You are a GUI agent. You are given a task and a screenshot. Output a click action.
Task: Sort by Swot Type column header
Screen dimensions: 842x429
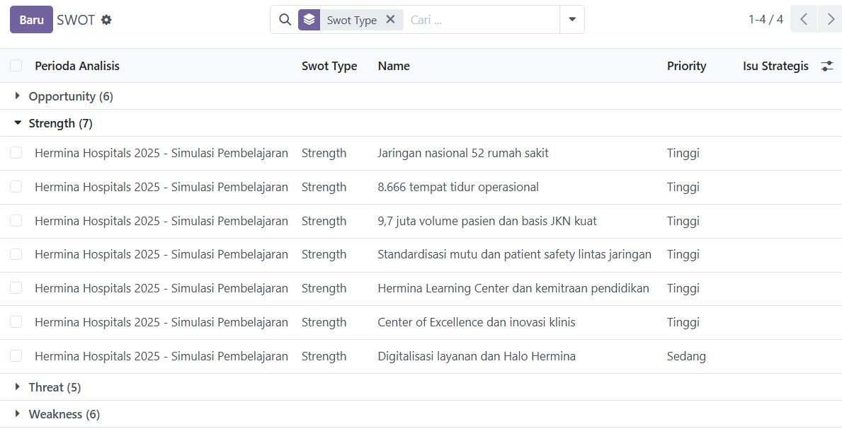click(x=329, y=66)
